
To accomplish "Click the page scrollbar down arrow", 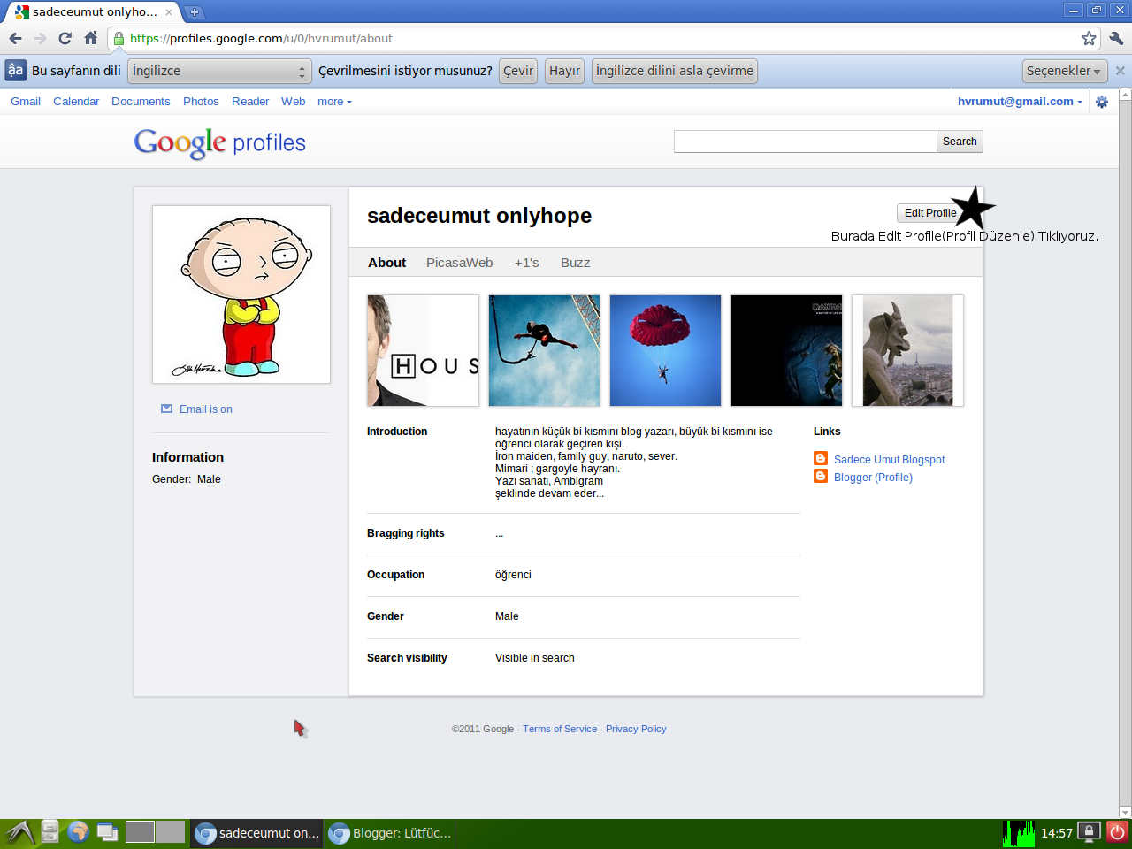I will [x=1125, y=812].
